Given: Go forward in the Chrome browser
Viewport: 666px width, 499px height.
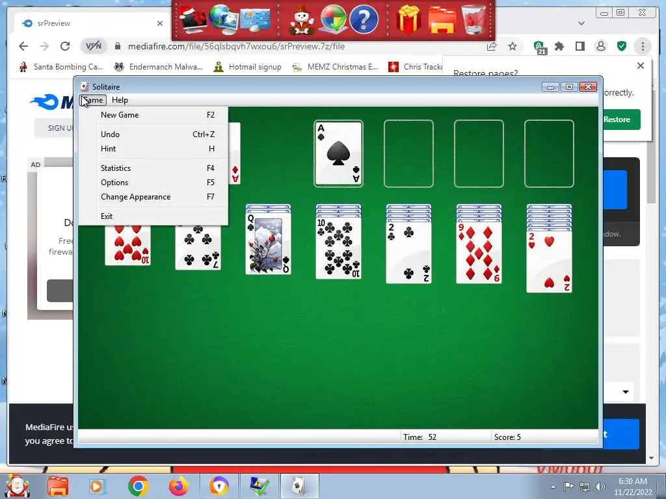Looking at the screenshot, I should [44, 46].
